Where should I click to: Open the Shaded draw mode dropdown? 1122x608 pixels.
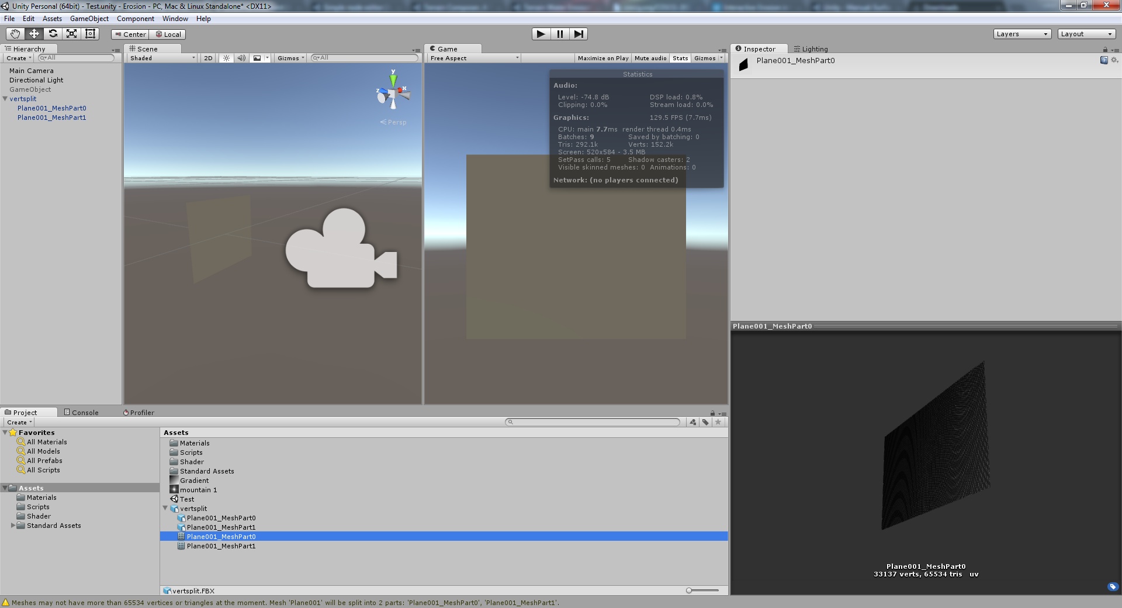(161, 58)
